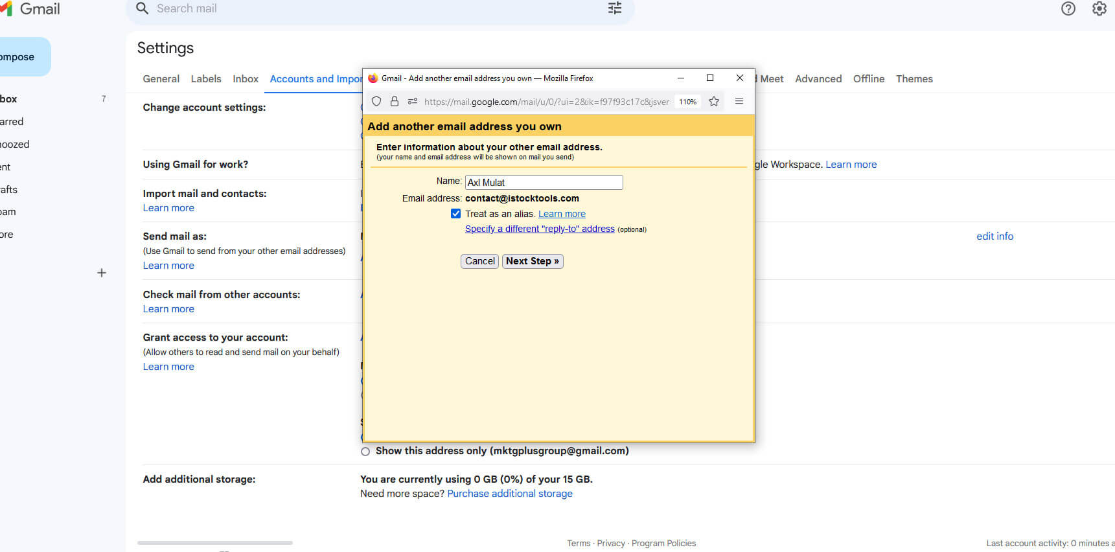Open the Privacy footer link
Image resolution: width=1115 pixels, height=552 pixels.
click(x=611, y=544)
